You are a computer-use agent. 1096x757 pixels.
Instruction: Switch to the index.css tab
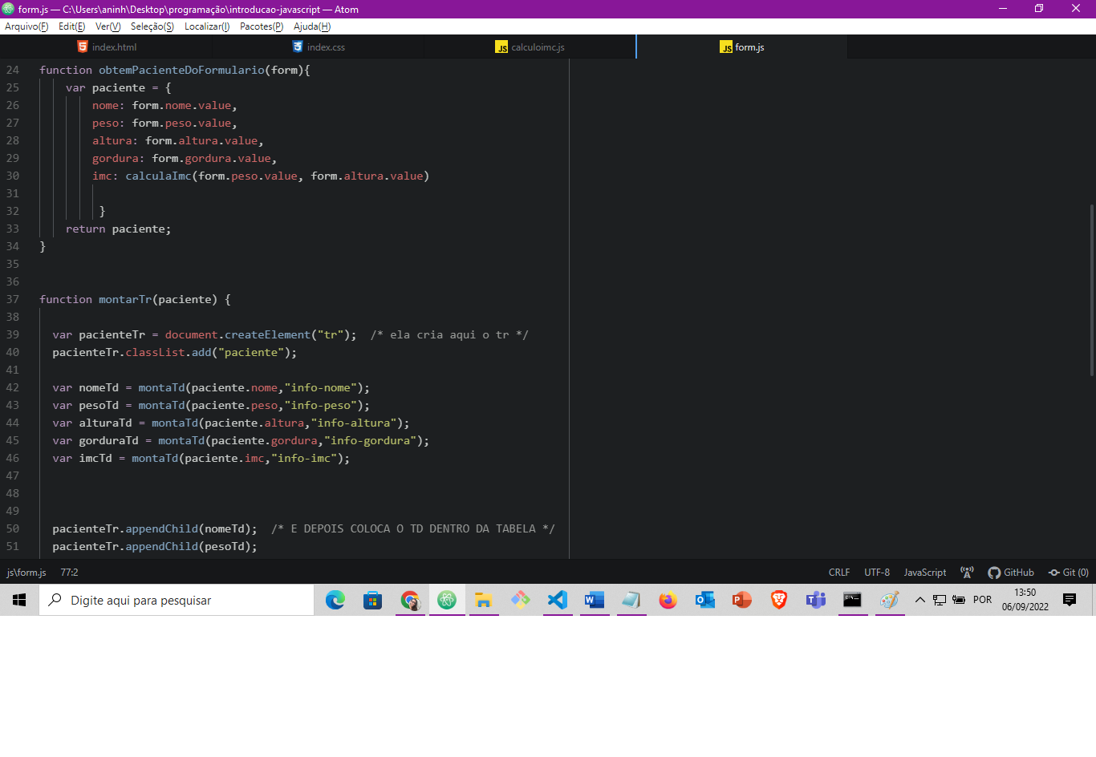319,47
